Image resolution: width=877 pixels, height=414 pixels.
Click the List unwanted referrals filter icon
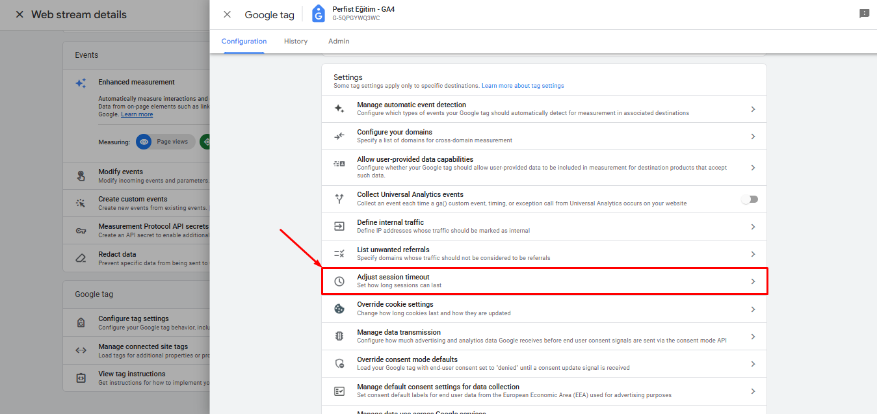click(339, 254)
